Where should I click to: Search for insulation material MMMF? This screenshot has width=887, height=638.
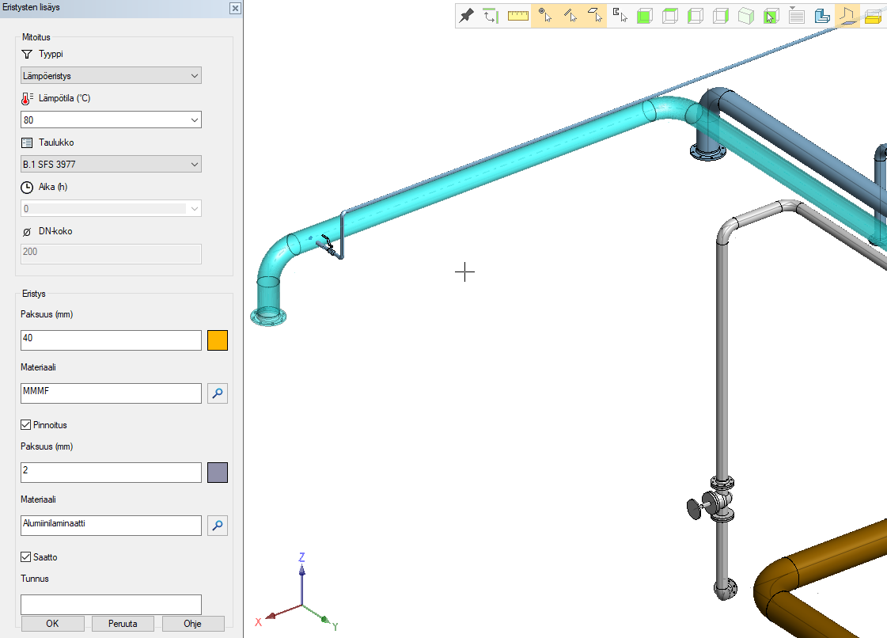pyautogui.click(x=218, y=393)
